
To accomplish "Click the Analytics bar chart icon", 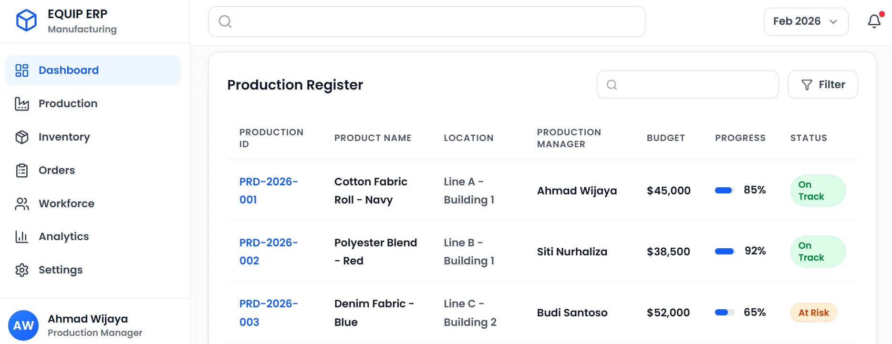I will 22,237.
